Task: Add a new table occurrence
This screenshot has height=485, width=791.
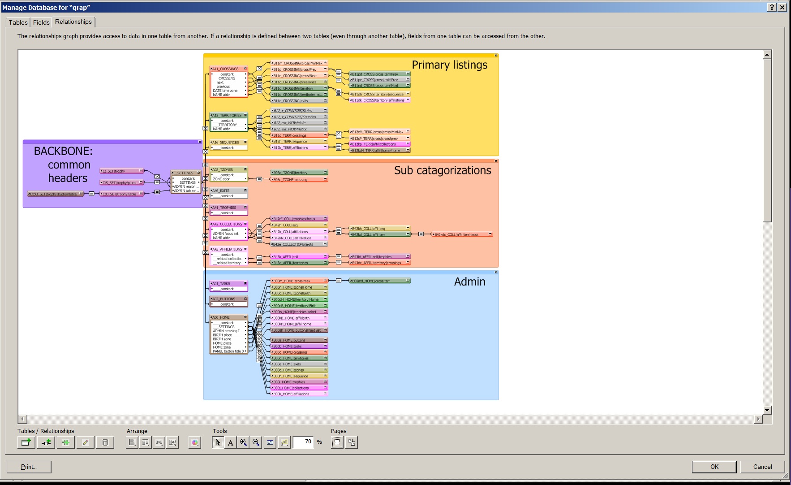Action: [x=26, y=442]
